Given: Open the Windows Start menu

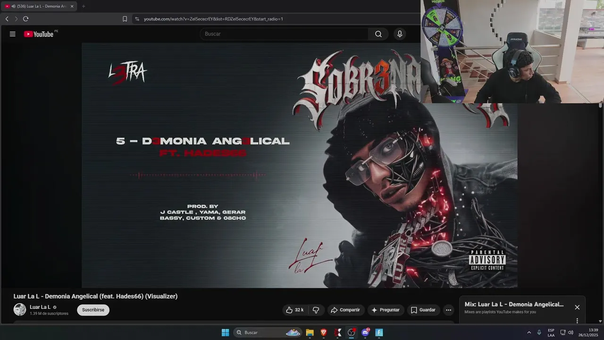Looking at the screenshot, I should [x=225, y=332].
